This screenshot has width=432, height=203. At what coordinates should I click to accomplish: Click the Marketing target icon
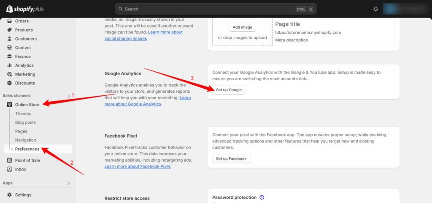click(x=9, y=74)
